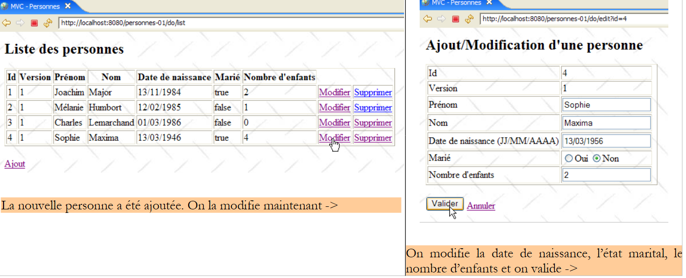Click the Annuler link
686x278 pixels.
pyautogui.click(x=481, y=206)
